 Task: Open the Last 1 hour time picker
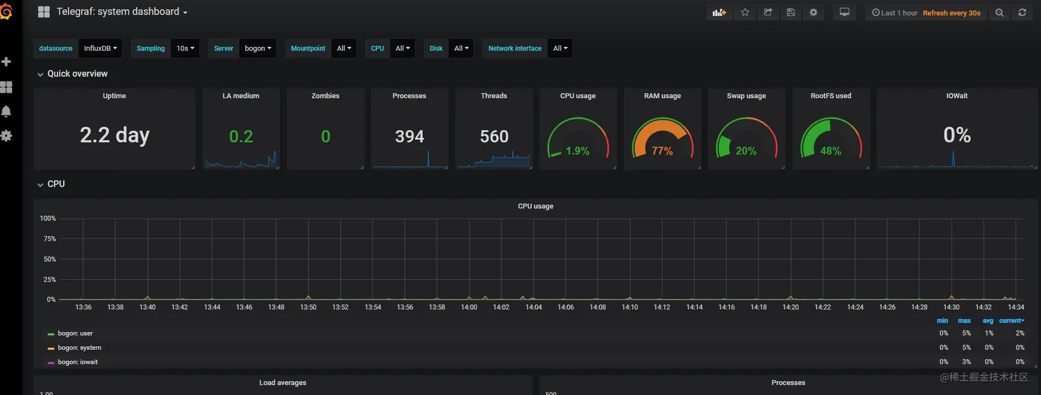click(x=895, y=13)
